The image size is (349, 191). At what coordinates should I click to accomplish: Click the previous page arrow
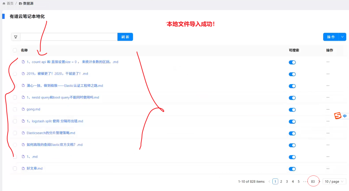(x=269, y=182)
